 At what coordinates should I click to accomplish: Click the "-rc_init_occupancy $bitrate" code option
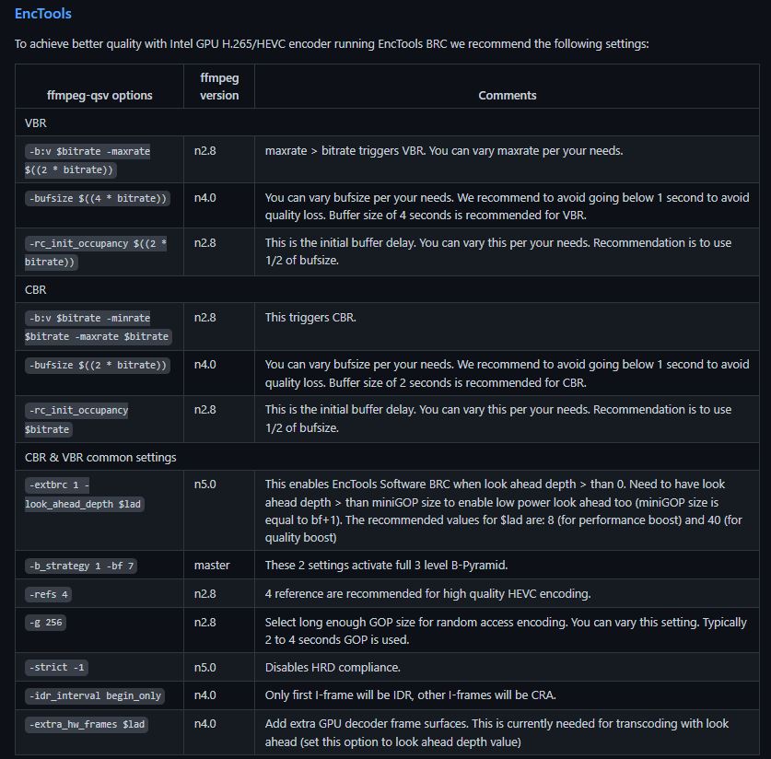(76, 419)
